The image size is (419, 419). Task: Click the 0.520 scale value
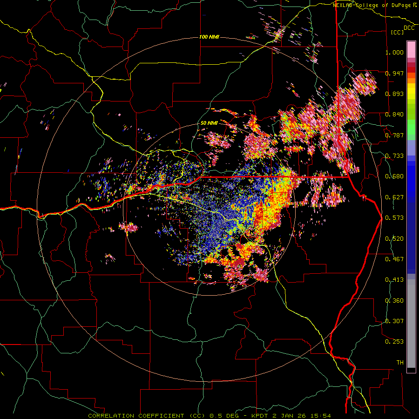(394, 239)
